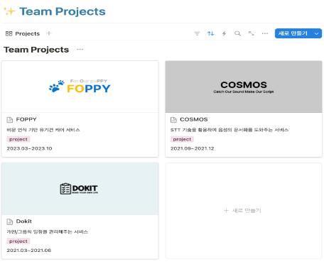Click the project tag on Dokit card

(18, 241)
